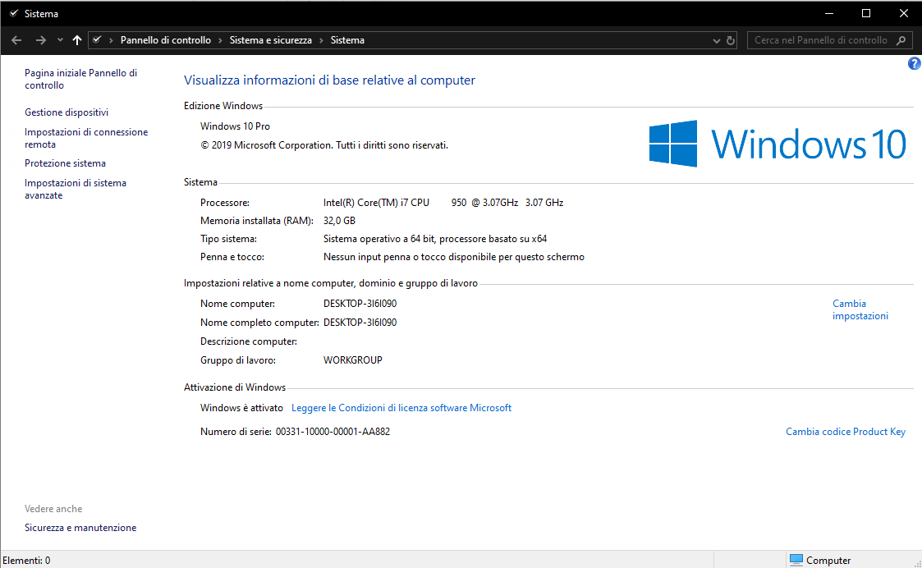922x568 pixels.
Task: Click the Computer icon in status bar
Action: click(x=796, y=561)
